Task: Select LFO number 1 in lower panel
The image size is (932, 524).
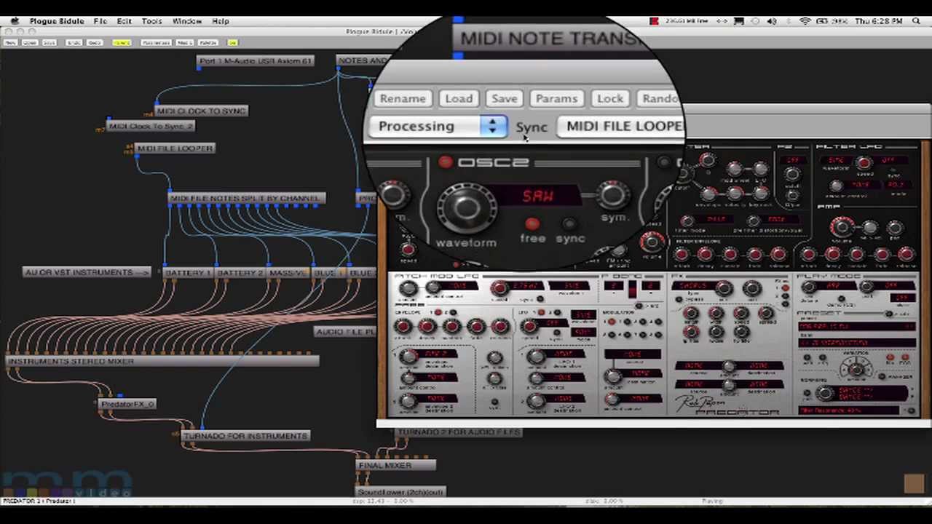Action: 541,312
